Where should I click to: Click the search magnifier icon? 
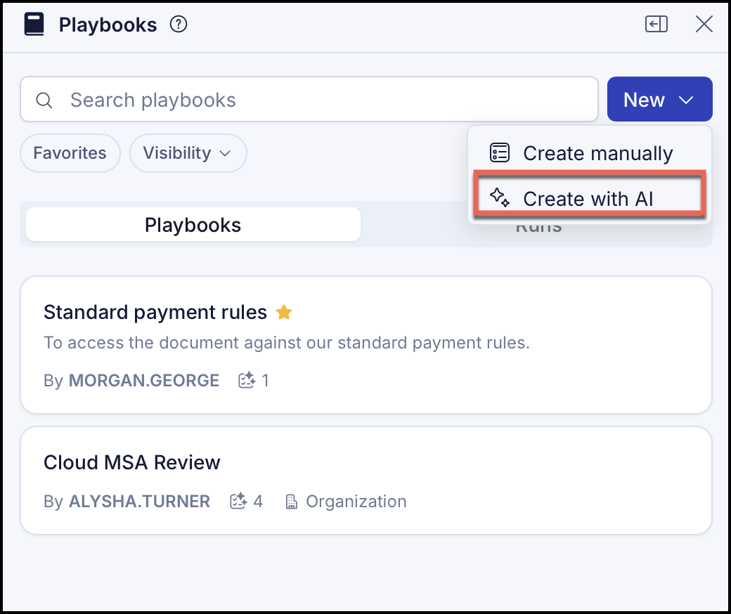click(44, 100)
